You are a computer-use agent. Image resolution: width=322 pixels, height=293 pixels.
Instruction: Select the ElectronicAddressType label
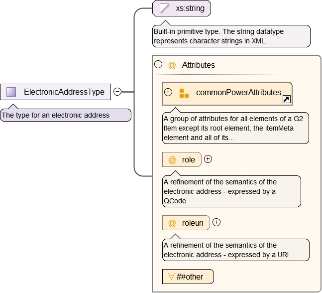(64, 92)
